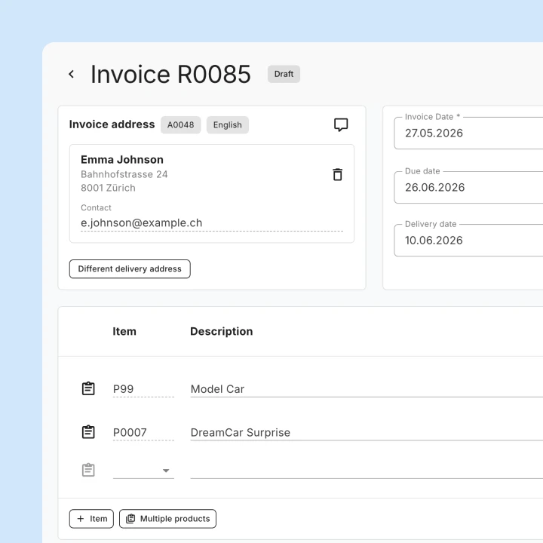This screenshot has height=543, width=543.
Task: Click the Draft status badge
Action: click(284, 74)
